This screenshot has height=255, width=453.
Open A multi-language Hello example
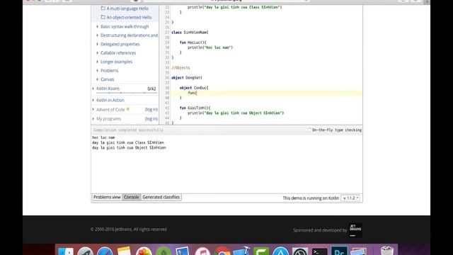click(x=127, y=8)
